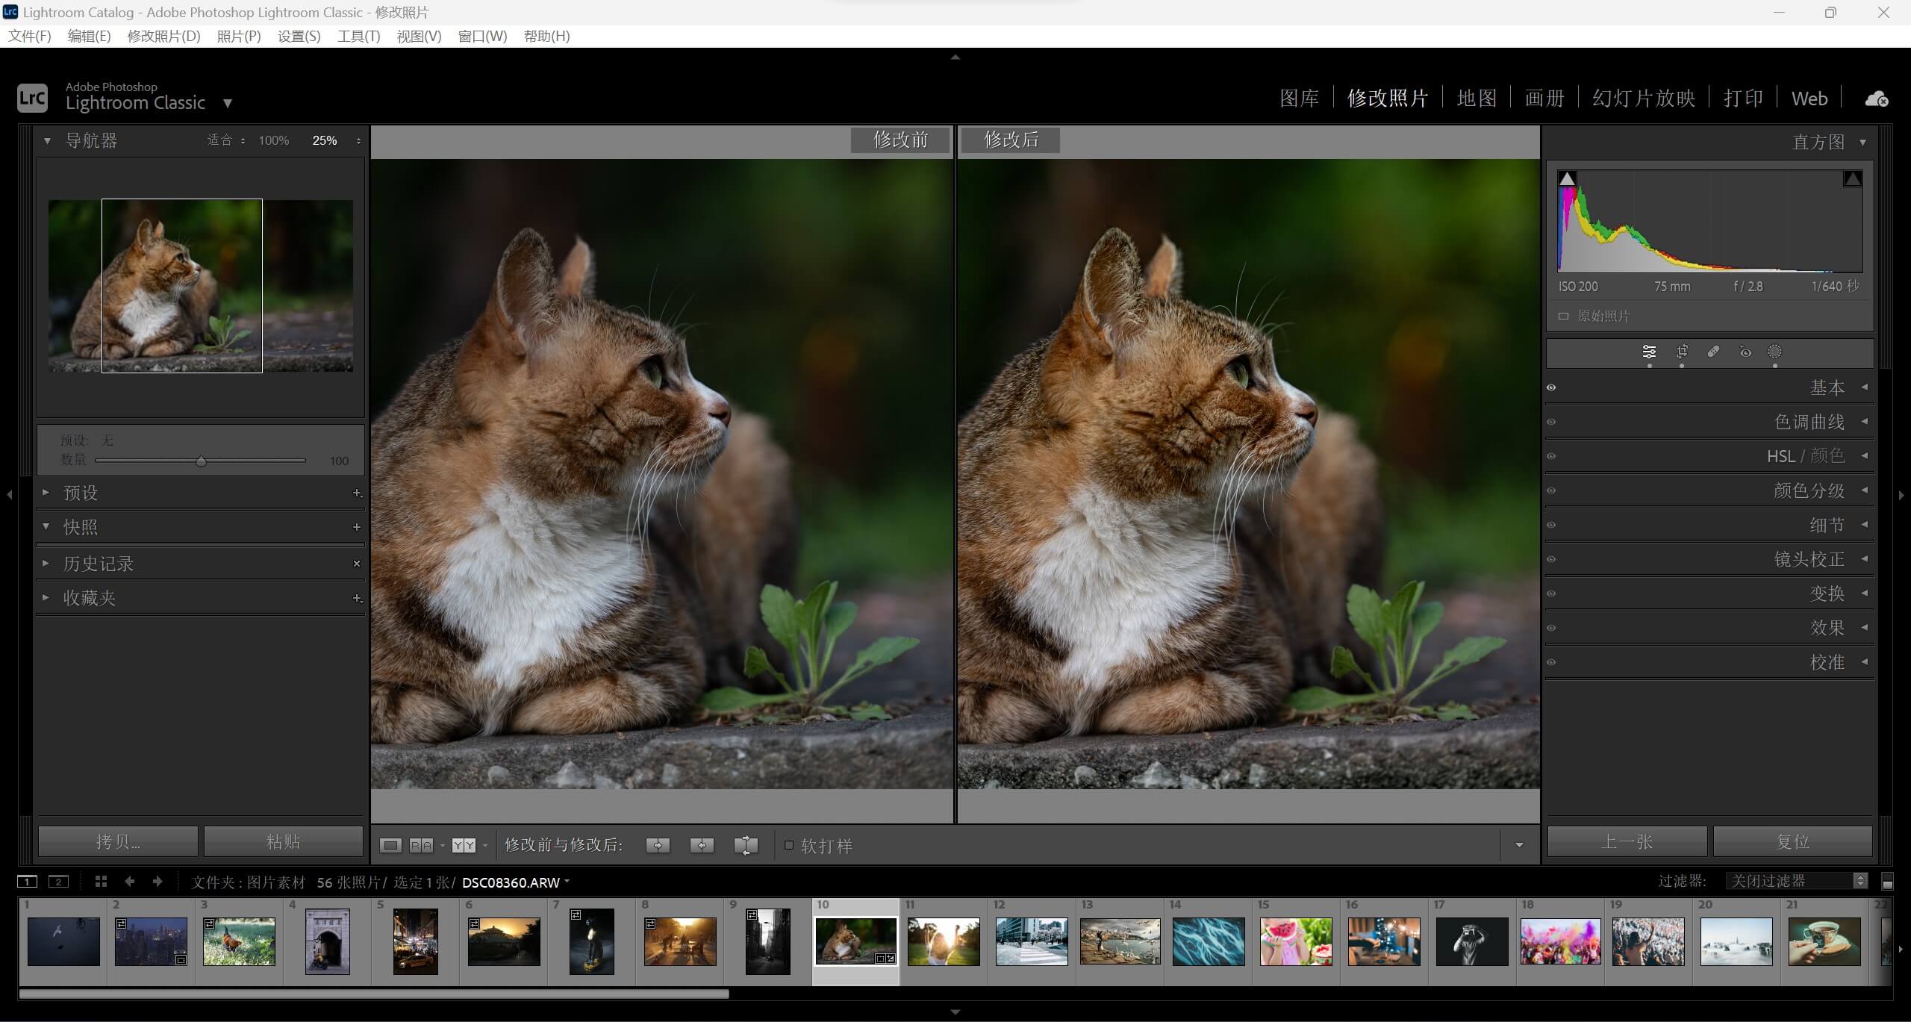Open toolbar options dropdown arrow at toolbar end
1911x1022 pixels.
click(x=1519, y=845)
